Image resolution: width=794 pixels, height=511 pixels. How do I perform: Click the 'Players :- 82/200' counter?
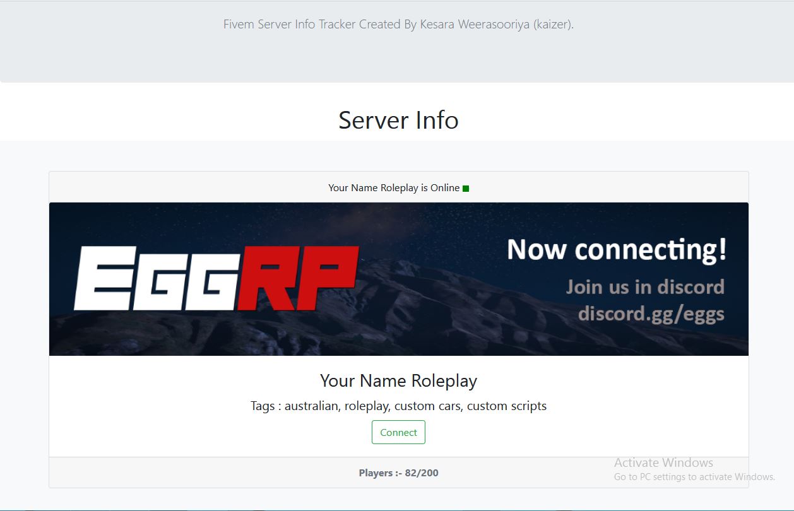point(398,473)
